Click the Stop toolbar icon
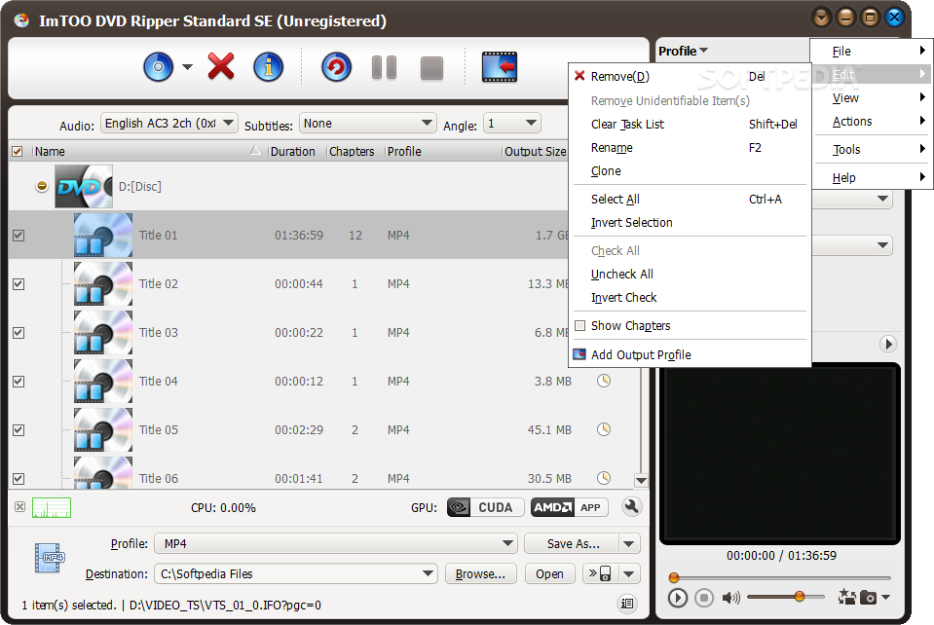Image resolution: width=934 pixels, height=625 pixels. pos(431,68)
